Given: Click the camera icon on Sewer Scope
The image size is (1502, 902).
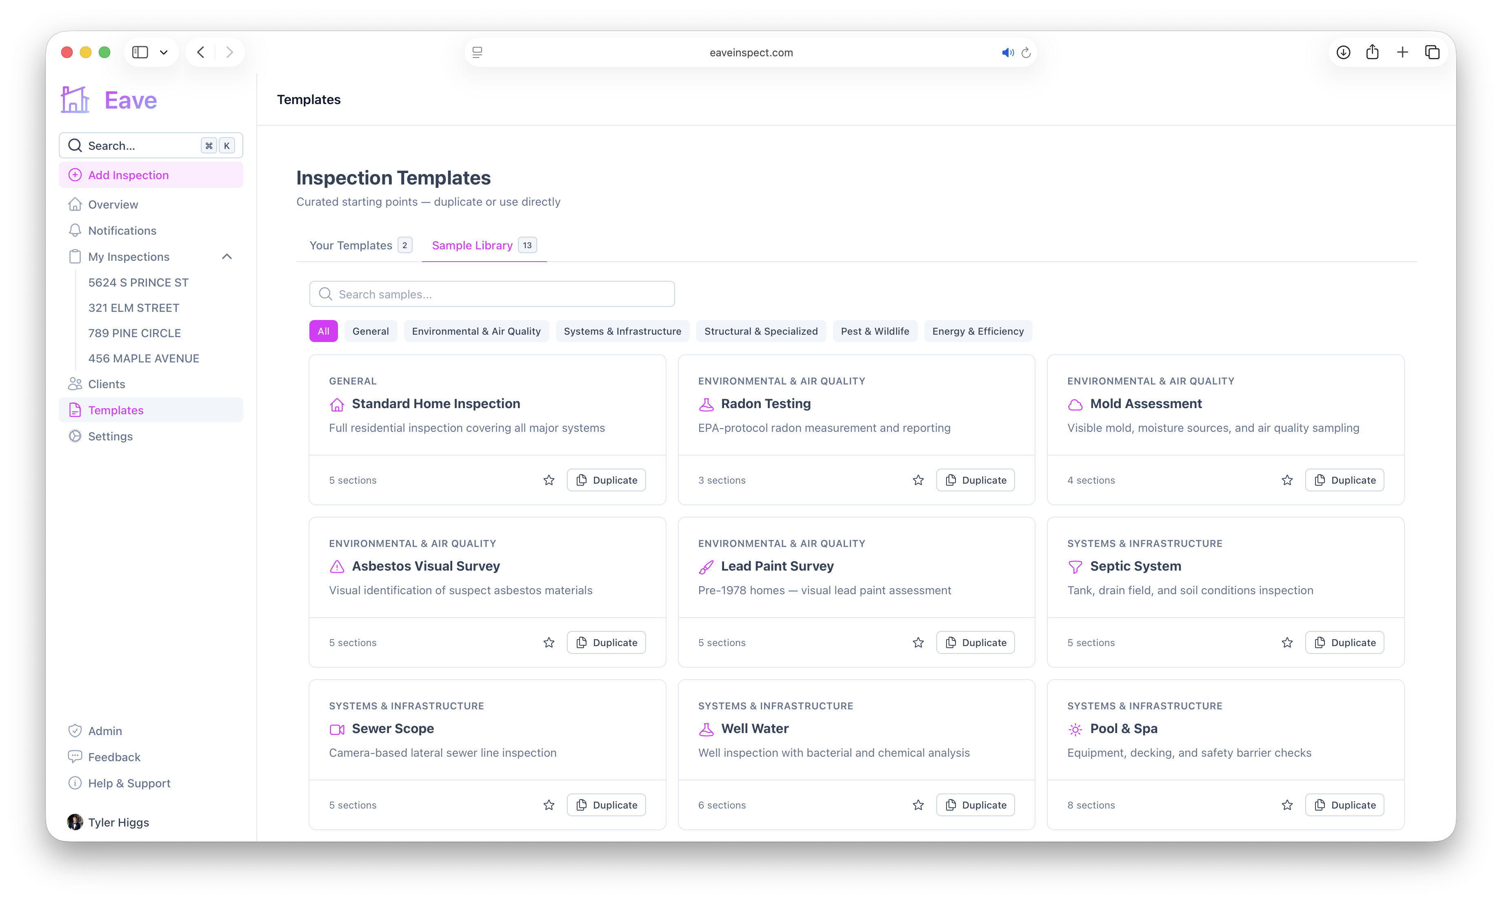Looking at the screenshot, I should click(337, 729).
